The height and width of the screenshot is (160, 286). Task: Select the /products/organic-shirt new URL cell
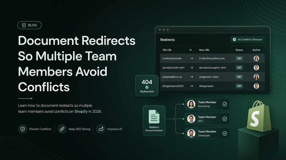[x=212, y=68]
